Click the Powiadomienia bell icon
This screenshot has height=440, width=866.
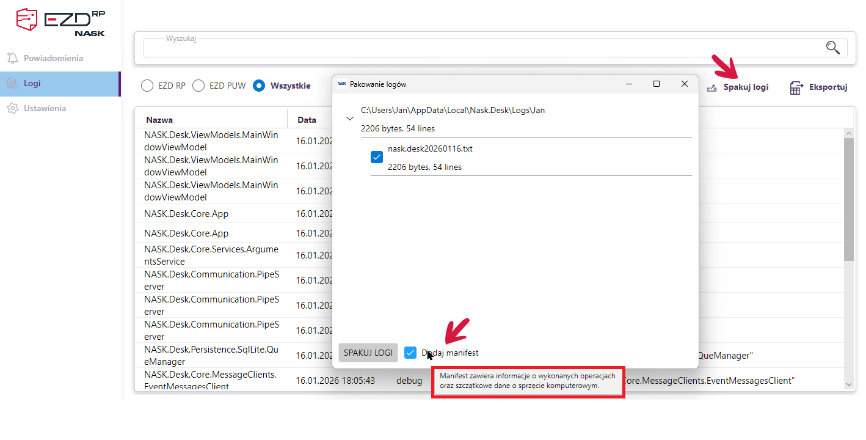click(12, 58)
